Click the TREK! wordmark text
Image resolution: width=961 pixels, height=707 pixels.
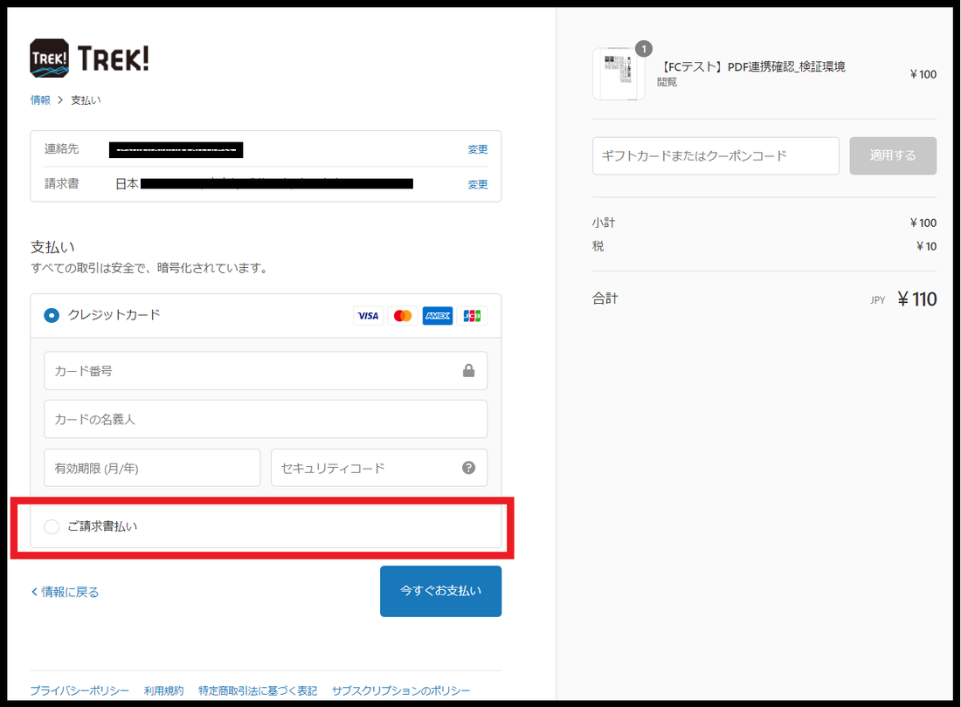(114, 58)
